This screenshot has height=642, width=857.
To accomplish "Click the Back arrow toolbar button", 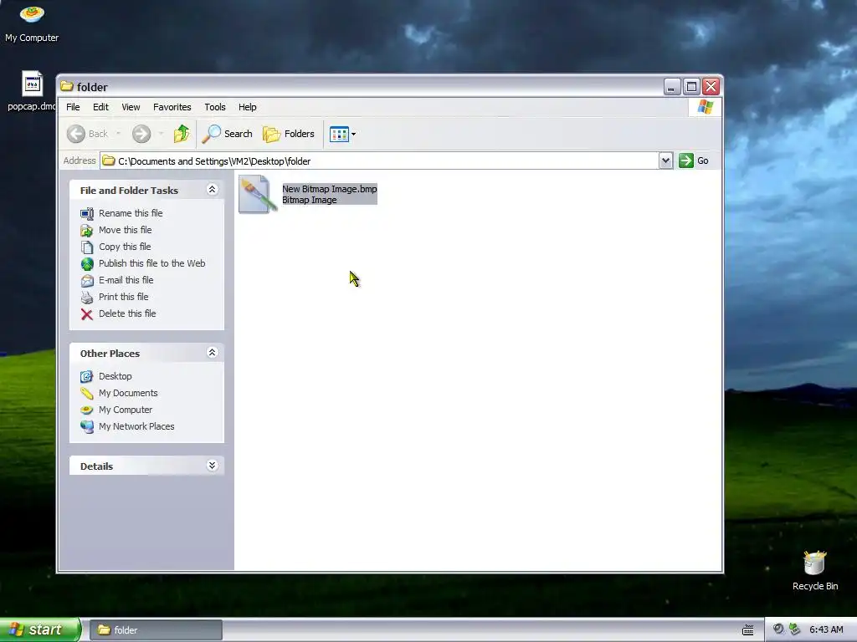I will click(x=76, y=134).
